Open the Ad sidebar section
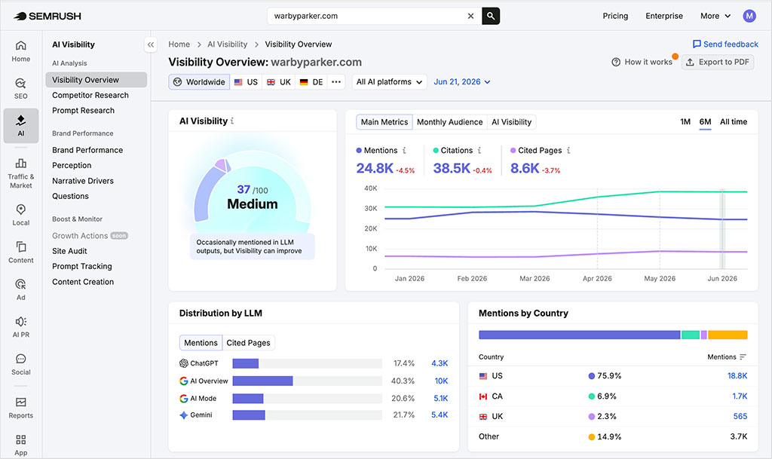Screen dimensions: 772x459 click(20, 289)
